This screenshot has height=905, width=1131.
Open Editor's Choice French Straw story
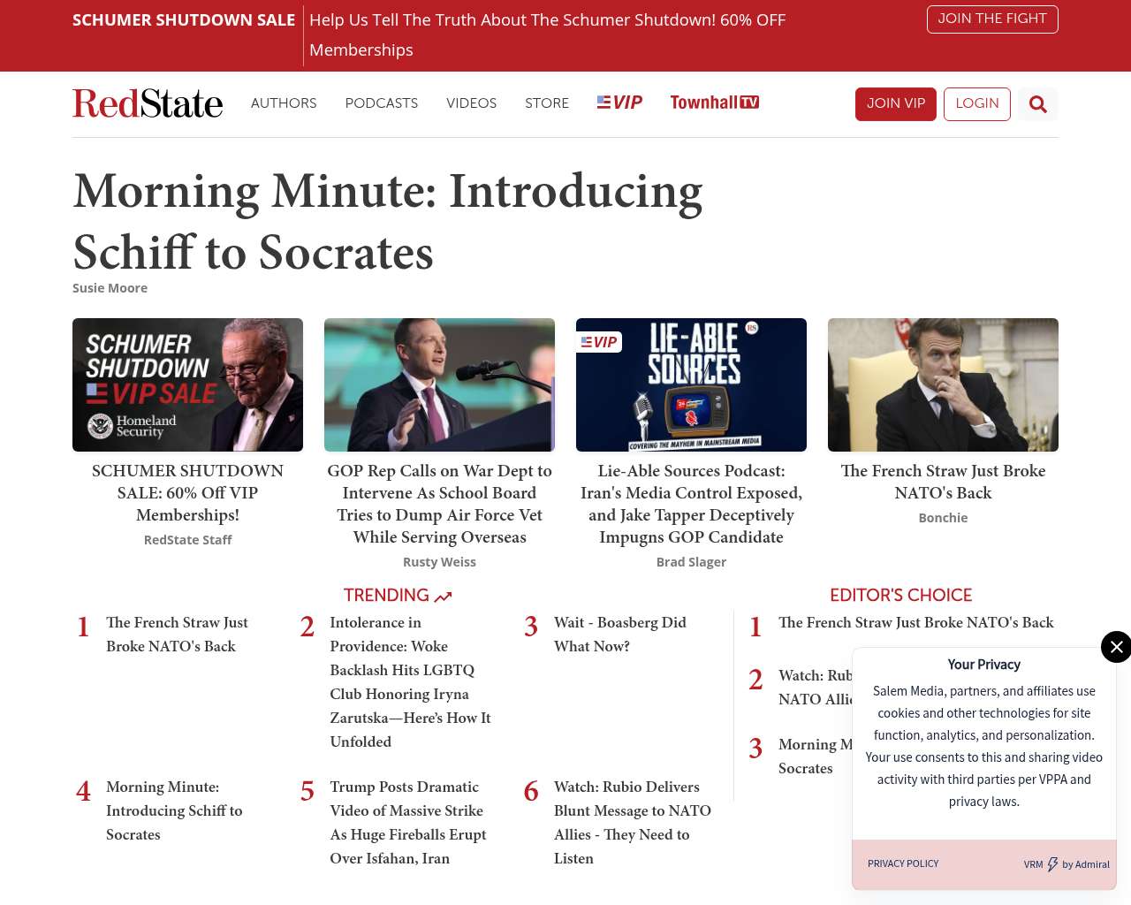[916, 622]
